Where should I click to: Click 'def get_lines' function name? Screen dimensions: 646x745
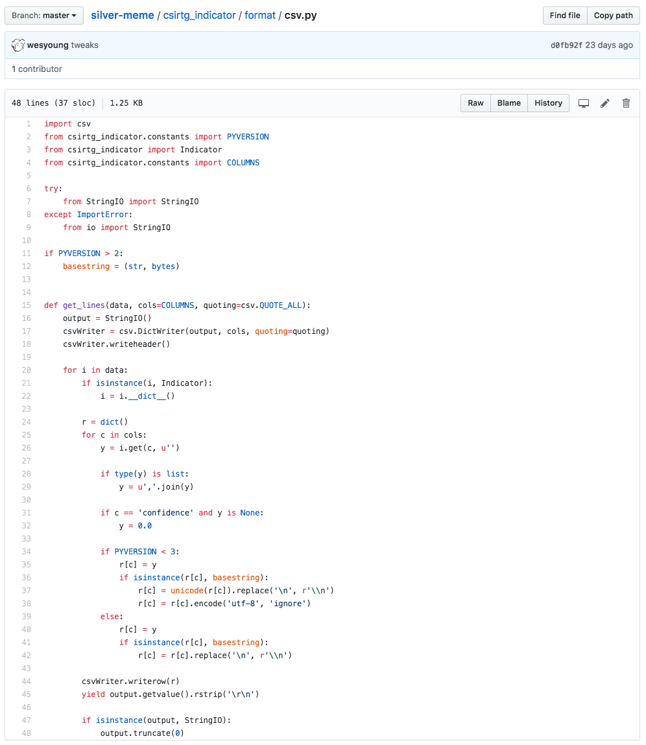(x=84, y=305)
